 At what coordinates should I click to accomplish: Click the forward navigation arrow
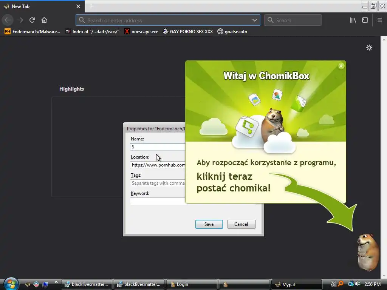pos(20,20)
